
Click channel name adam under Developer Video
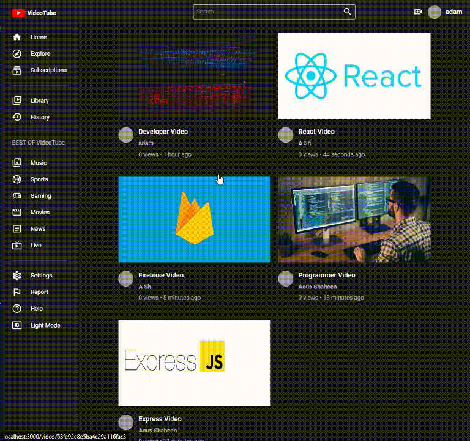pos(146,143)
